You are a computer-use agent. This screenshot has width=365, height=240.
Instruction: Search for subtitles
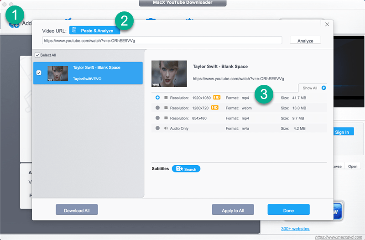(x=186, y=169)
